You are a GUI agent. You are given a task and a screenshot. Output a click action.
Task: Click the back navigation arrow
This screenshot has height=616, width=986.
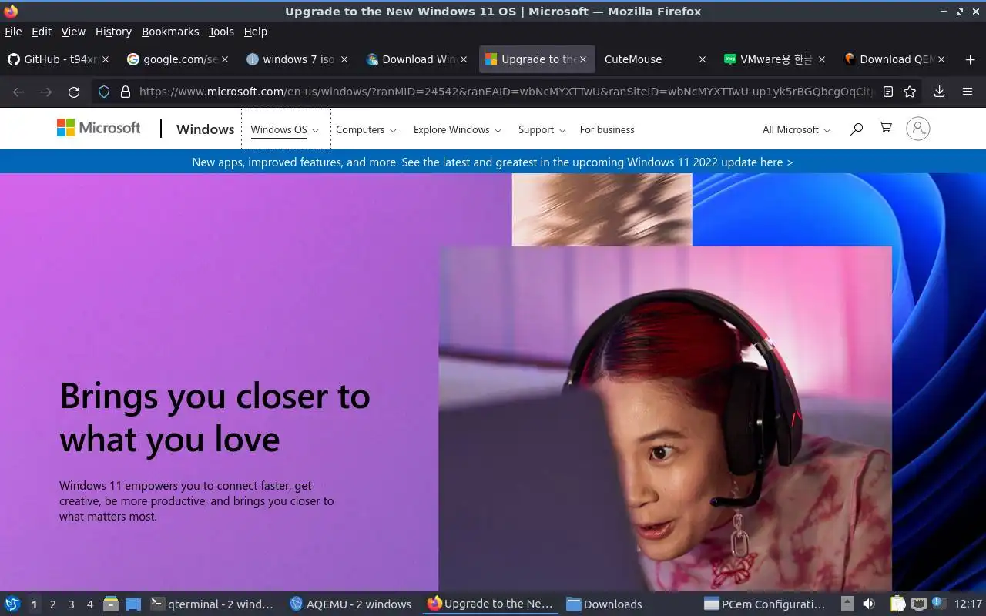click(x=18, y=92)
